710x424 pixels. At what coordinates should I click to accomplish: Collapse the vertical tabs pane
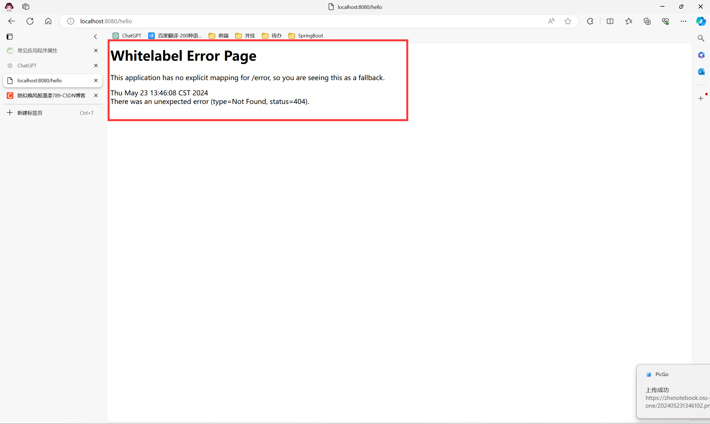coord(95,37)
